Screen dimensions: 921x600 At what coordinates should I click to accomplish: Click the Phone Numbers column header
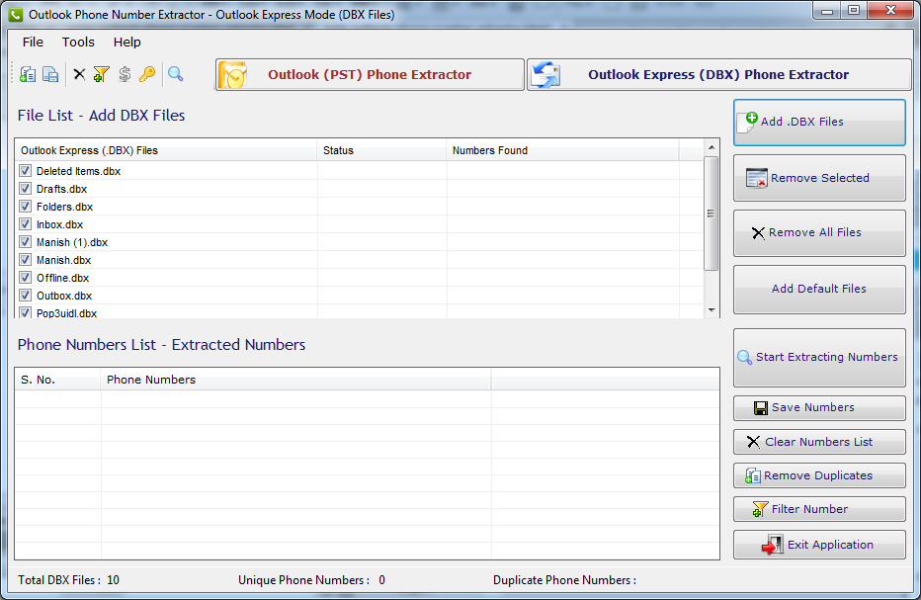click(295, 380)
